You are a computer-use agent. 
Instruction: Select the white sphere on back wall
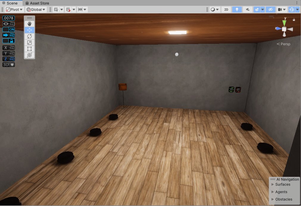click(x=177, y=54)
